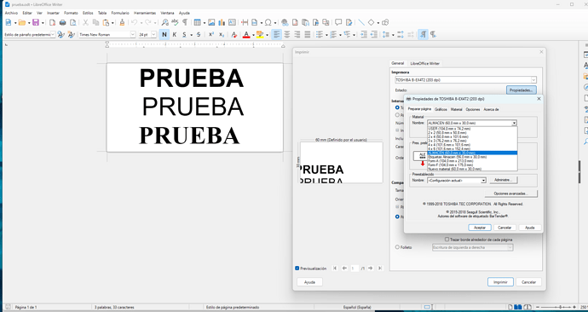Click the Opciones avanzadas... button
This screenshot has width=588, height=312.
coord(510,194)
